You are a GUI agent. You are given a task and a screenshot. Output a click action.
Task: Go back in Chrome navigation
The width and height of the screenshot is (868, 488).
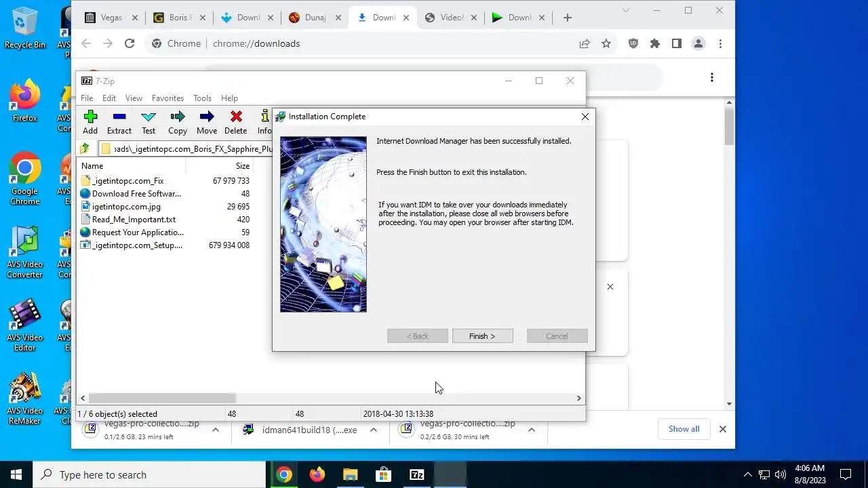coord(86,43)
